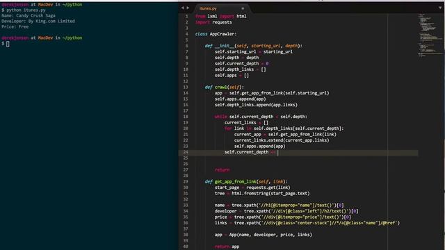Click line number 24 in gutter
Viewport: 445px width, 250px height.
(x=186, y=152)
